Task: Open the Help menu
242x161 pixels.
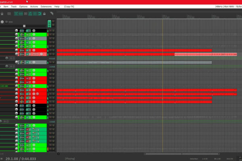Action: click(57, 6)
